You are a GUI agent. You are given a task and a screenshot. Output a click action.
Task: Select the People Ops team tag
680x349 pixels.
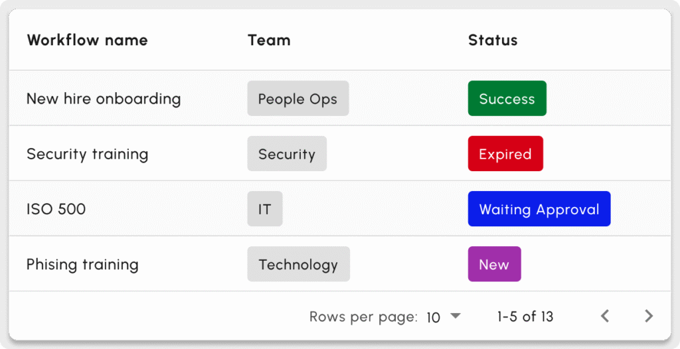point(297,99)
